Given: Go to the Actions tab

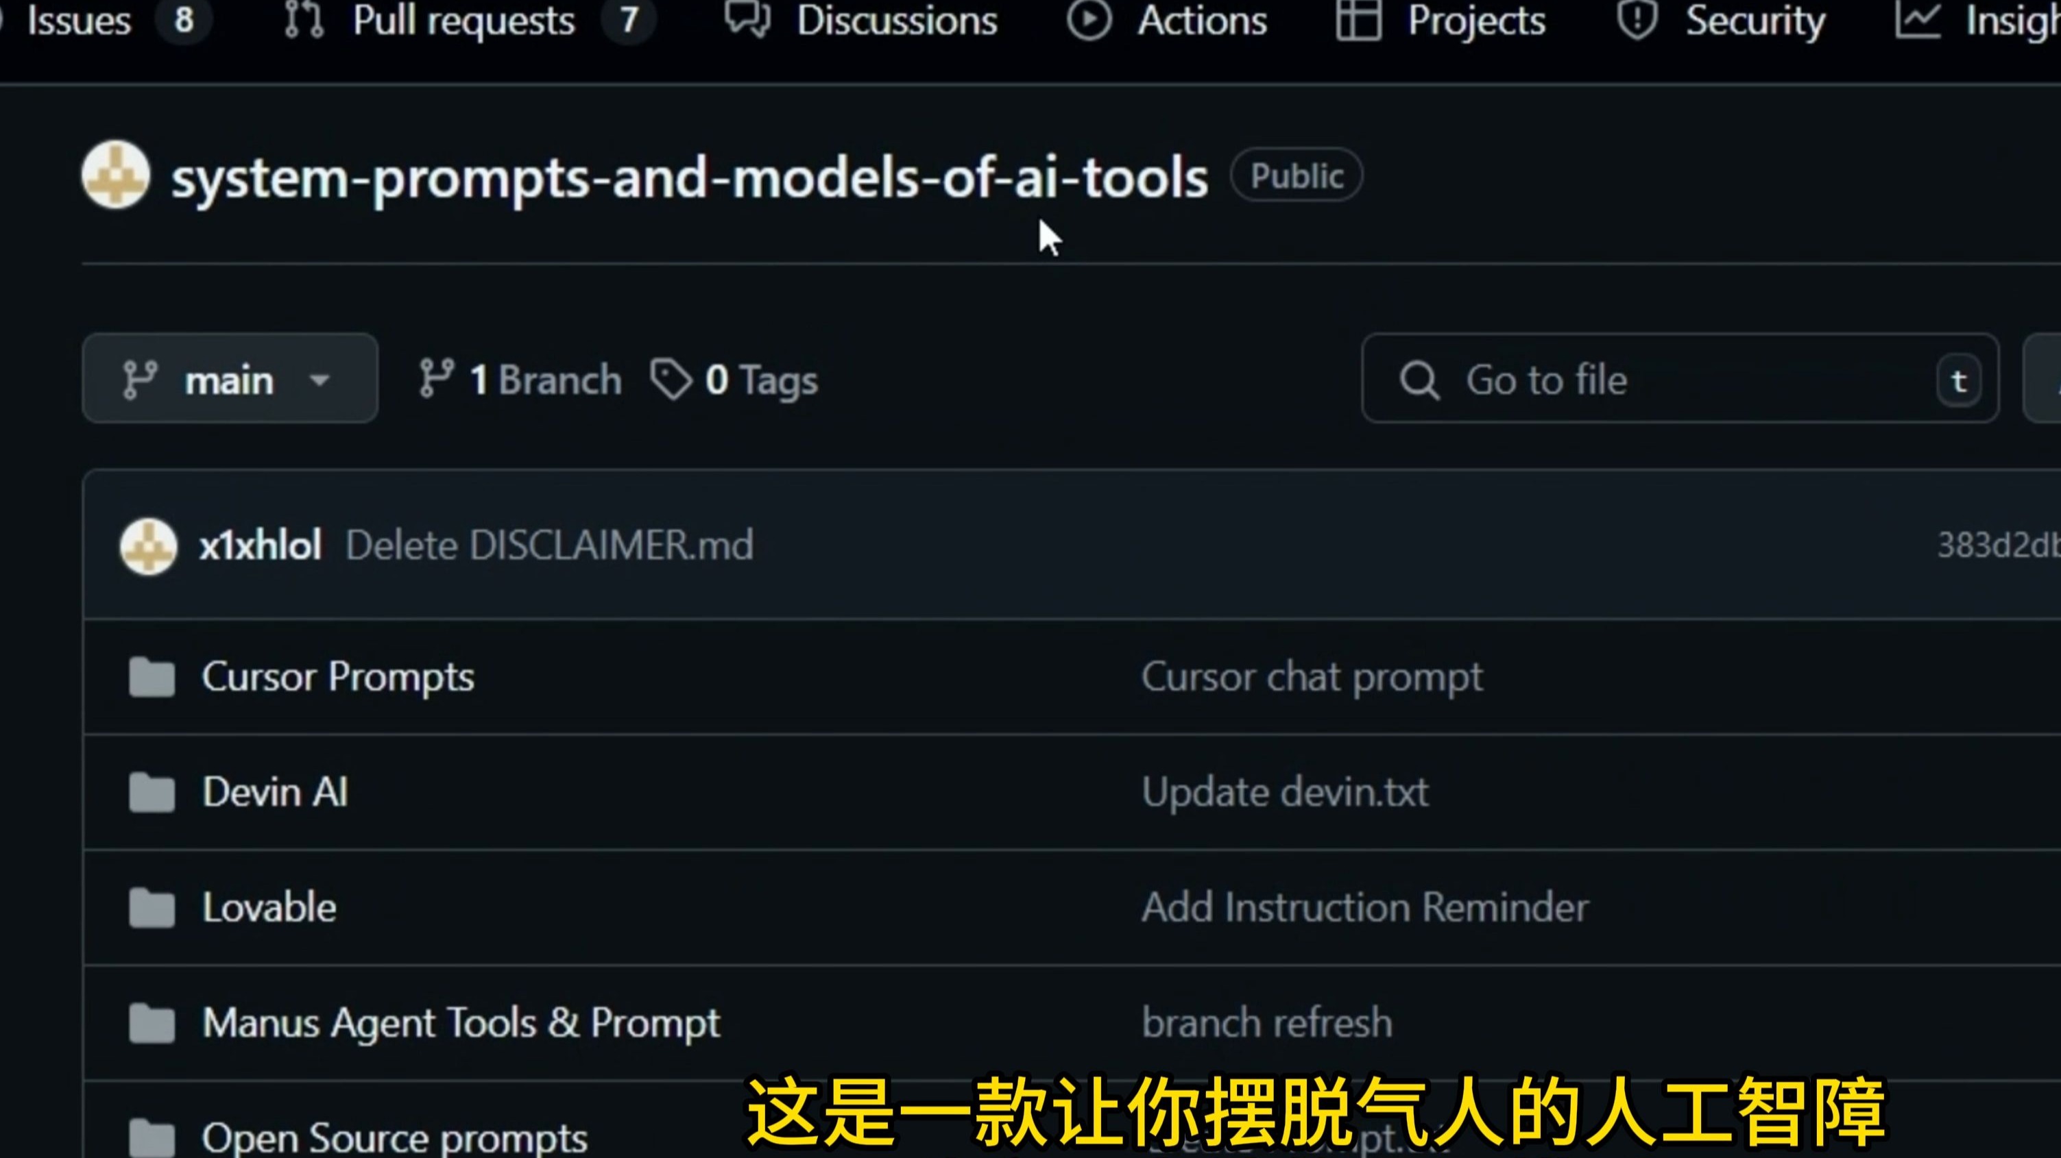Looking at the screenshot, I should (x=1168, y=21).
